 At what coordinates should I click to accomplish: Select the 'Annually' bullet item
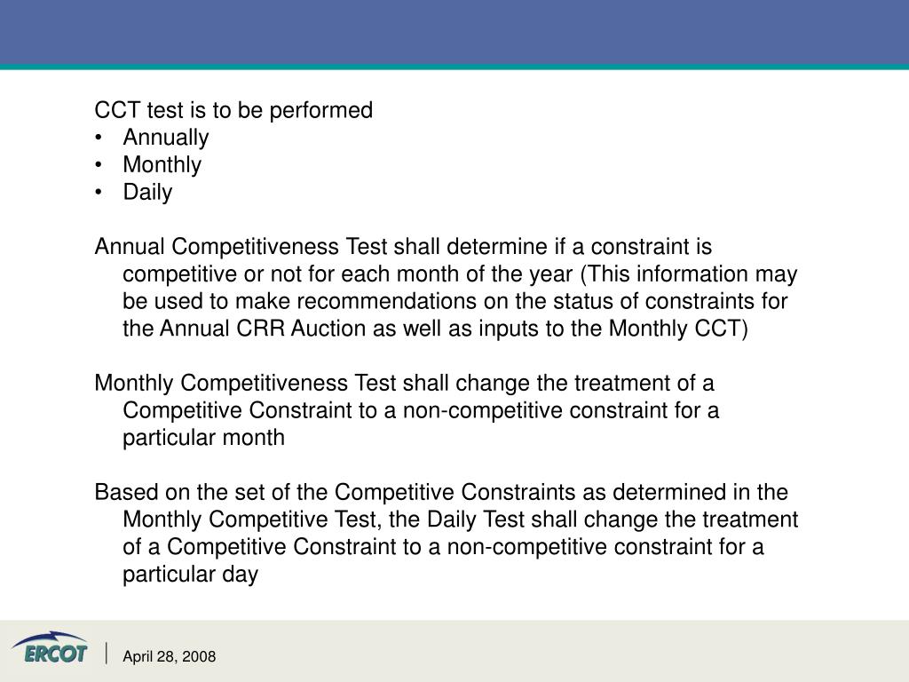pos(166,138)
